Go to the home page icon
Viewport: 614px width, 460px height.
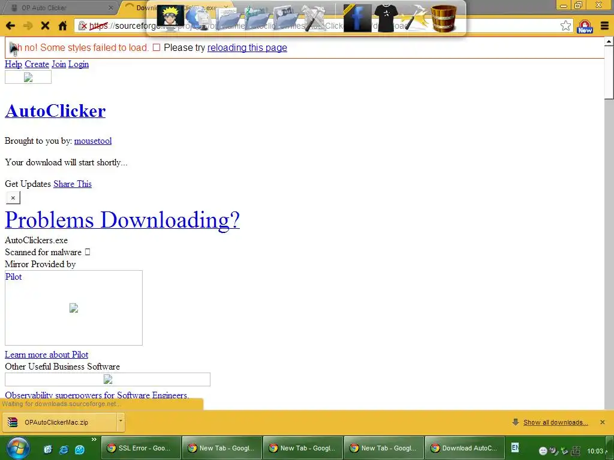point(62,26)
